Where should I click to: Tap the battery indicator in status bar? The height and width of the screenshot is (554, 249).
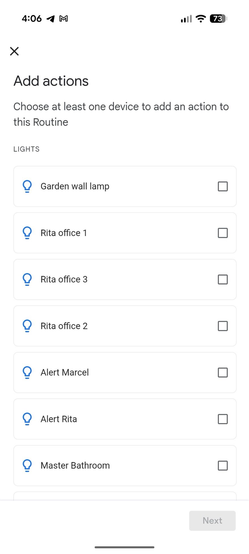(218, 19)
